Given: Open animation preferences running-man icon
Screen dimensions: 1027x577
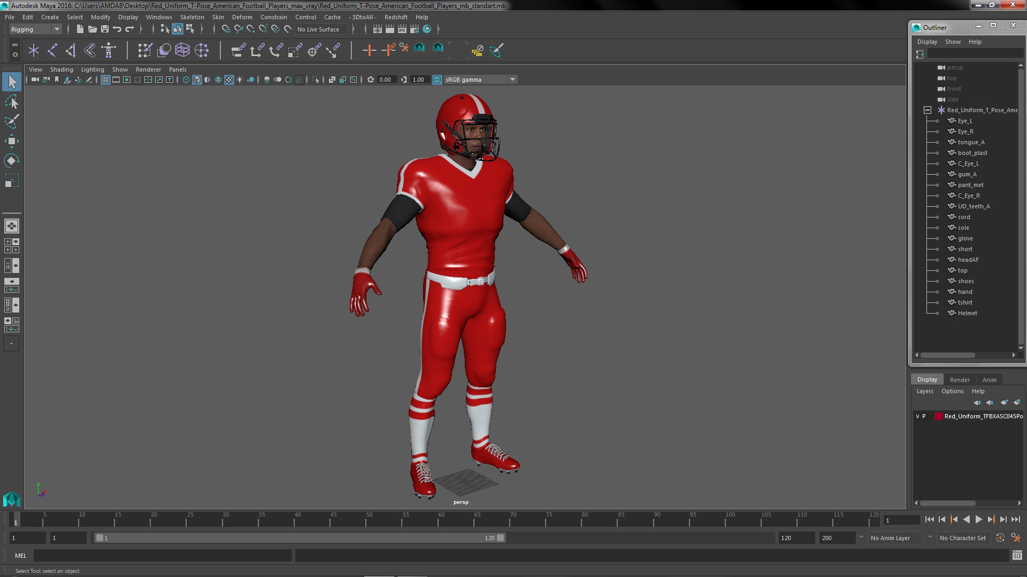Looking at the screenshot, I should click(1016, 538).
